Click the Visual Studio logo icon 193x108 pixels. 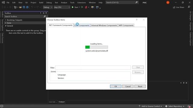(x=3, y=2)
